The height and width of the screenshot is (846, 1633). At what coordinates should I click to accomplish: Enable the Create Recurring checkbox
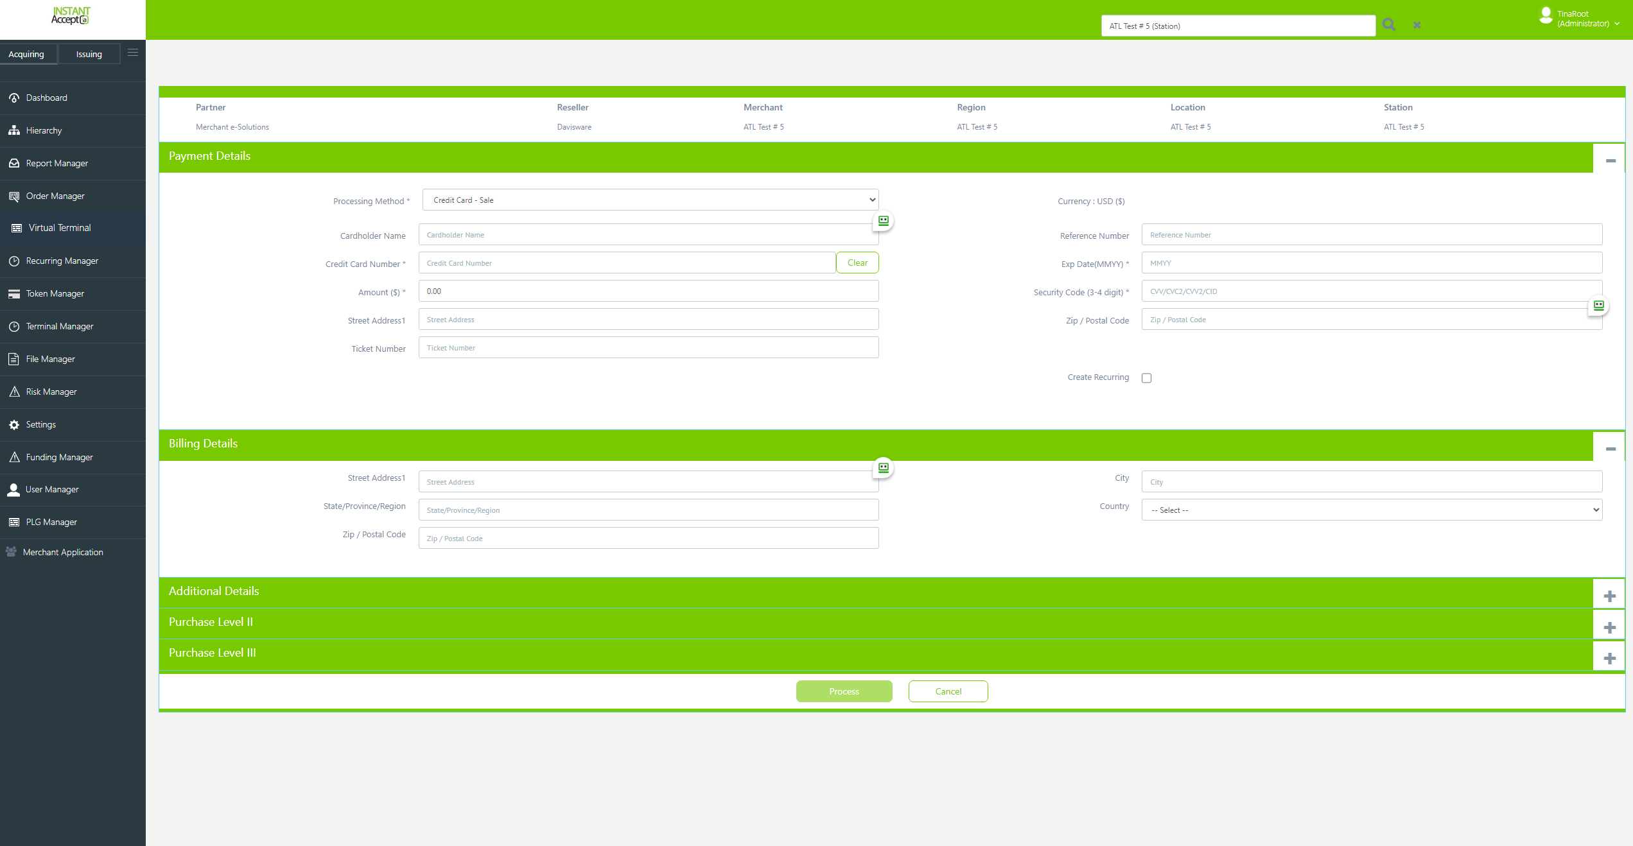coord(1146,378)
